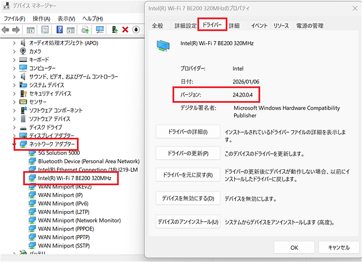Switch to the 詳細 tab

[234, 25]
